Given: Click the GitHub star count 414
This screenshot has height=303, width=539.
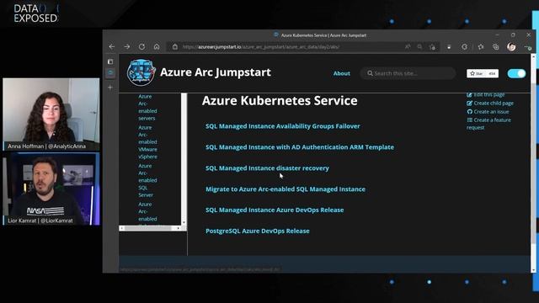Looking at the screenshot, I should [x=492, y=73].
